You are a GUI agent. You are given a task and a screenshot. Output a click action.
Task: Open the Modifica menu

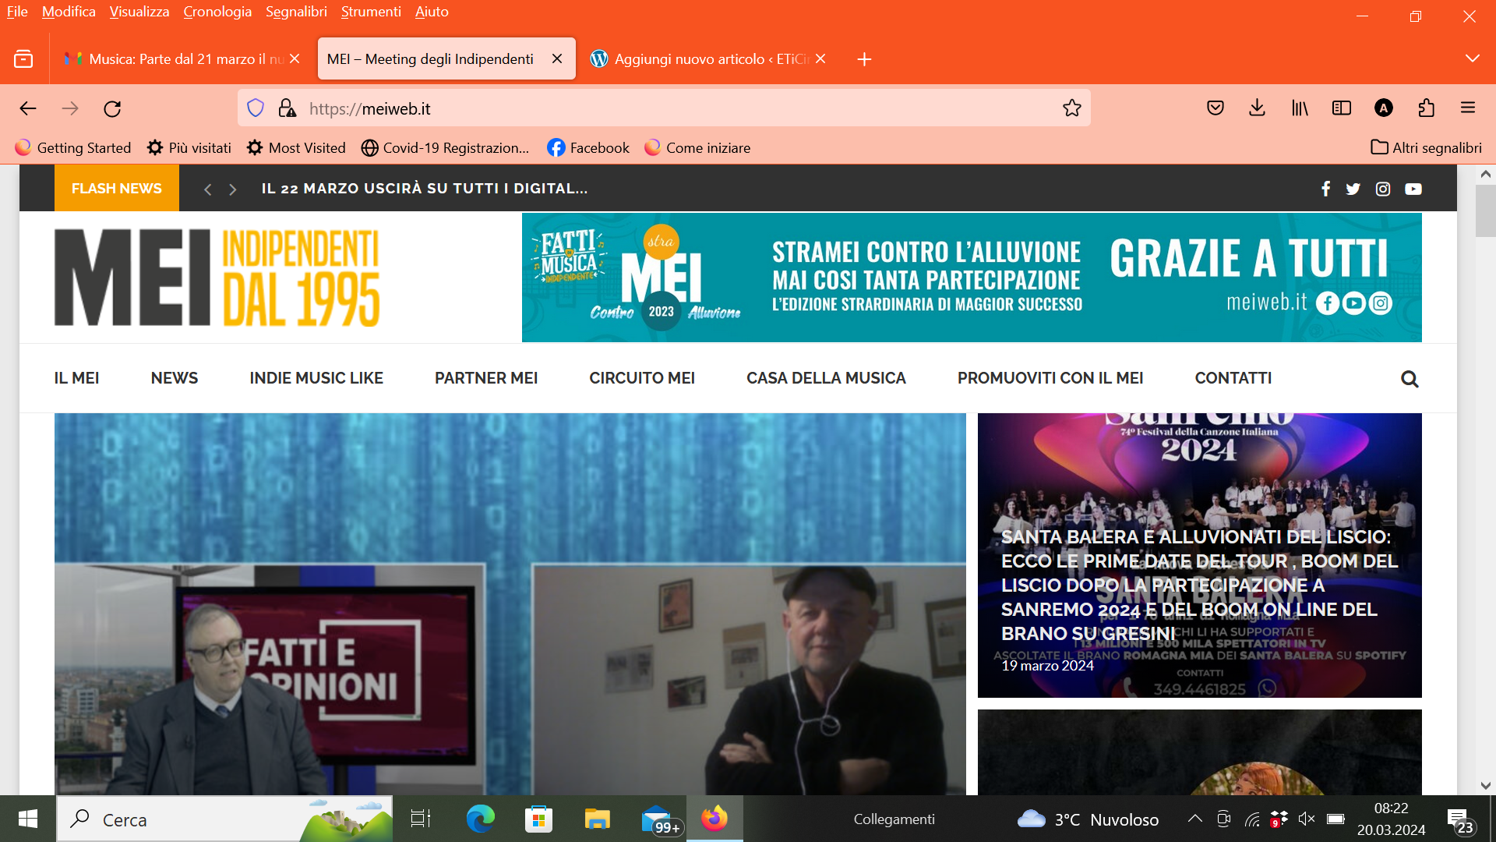69,12
